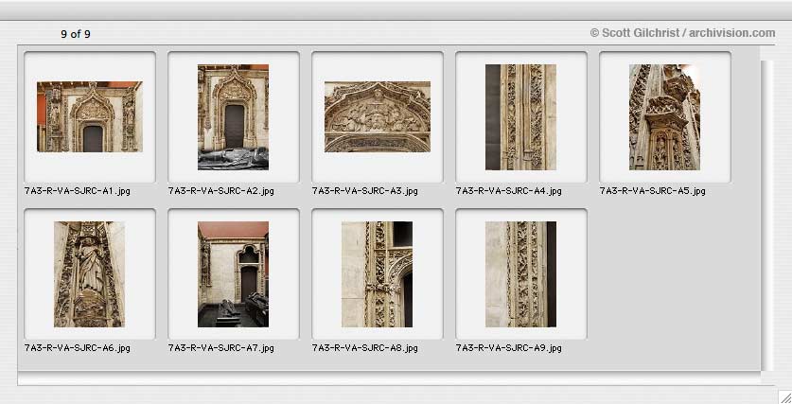
Task: Open thumbnail 7A3-R-VA-SJRC-A3.jpg
Action: [x=378, y=116]
